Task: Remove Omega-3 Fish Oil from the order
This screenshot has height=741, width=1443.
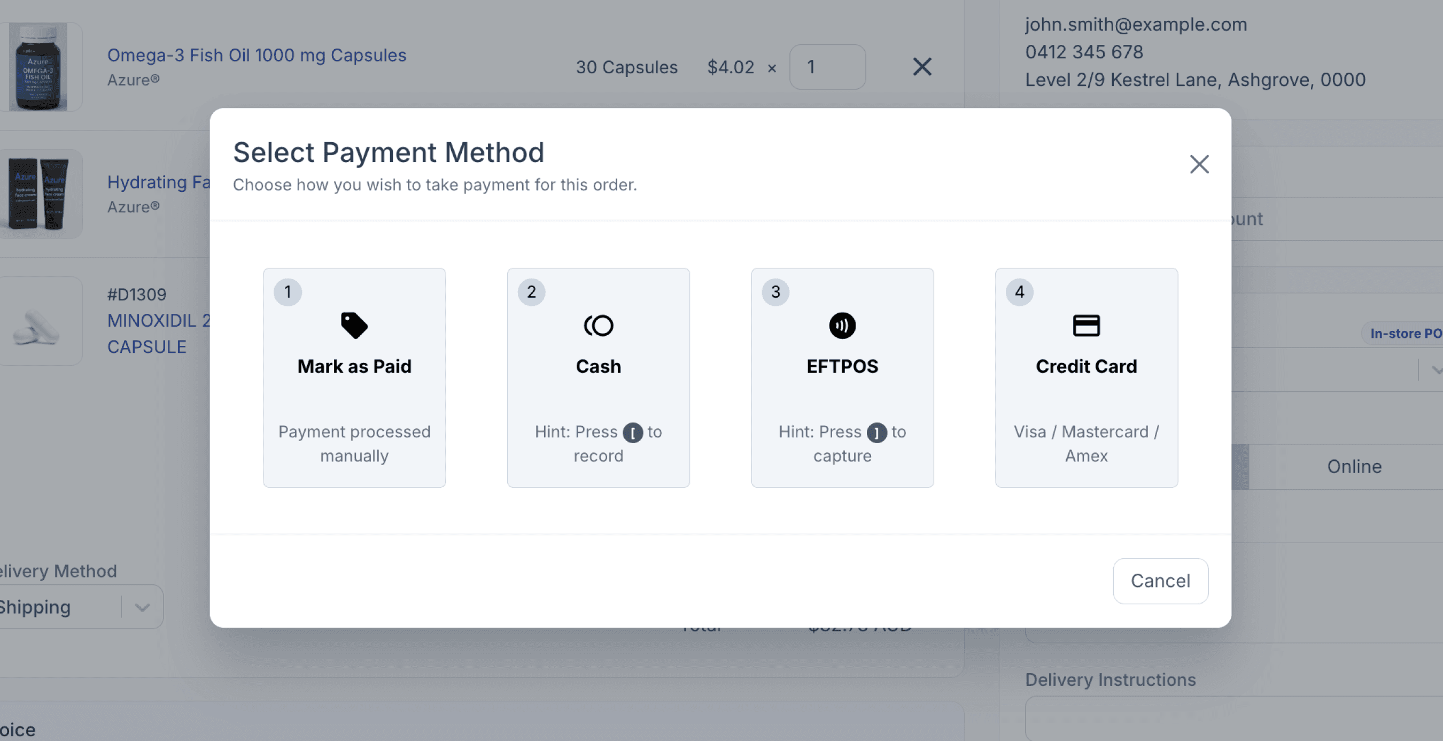Action: tap(922, 67)
